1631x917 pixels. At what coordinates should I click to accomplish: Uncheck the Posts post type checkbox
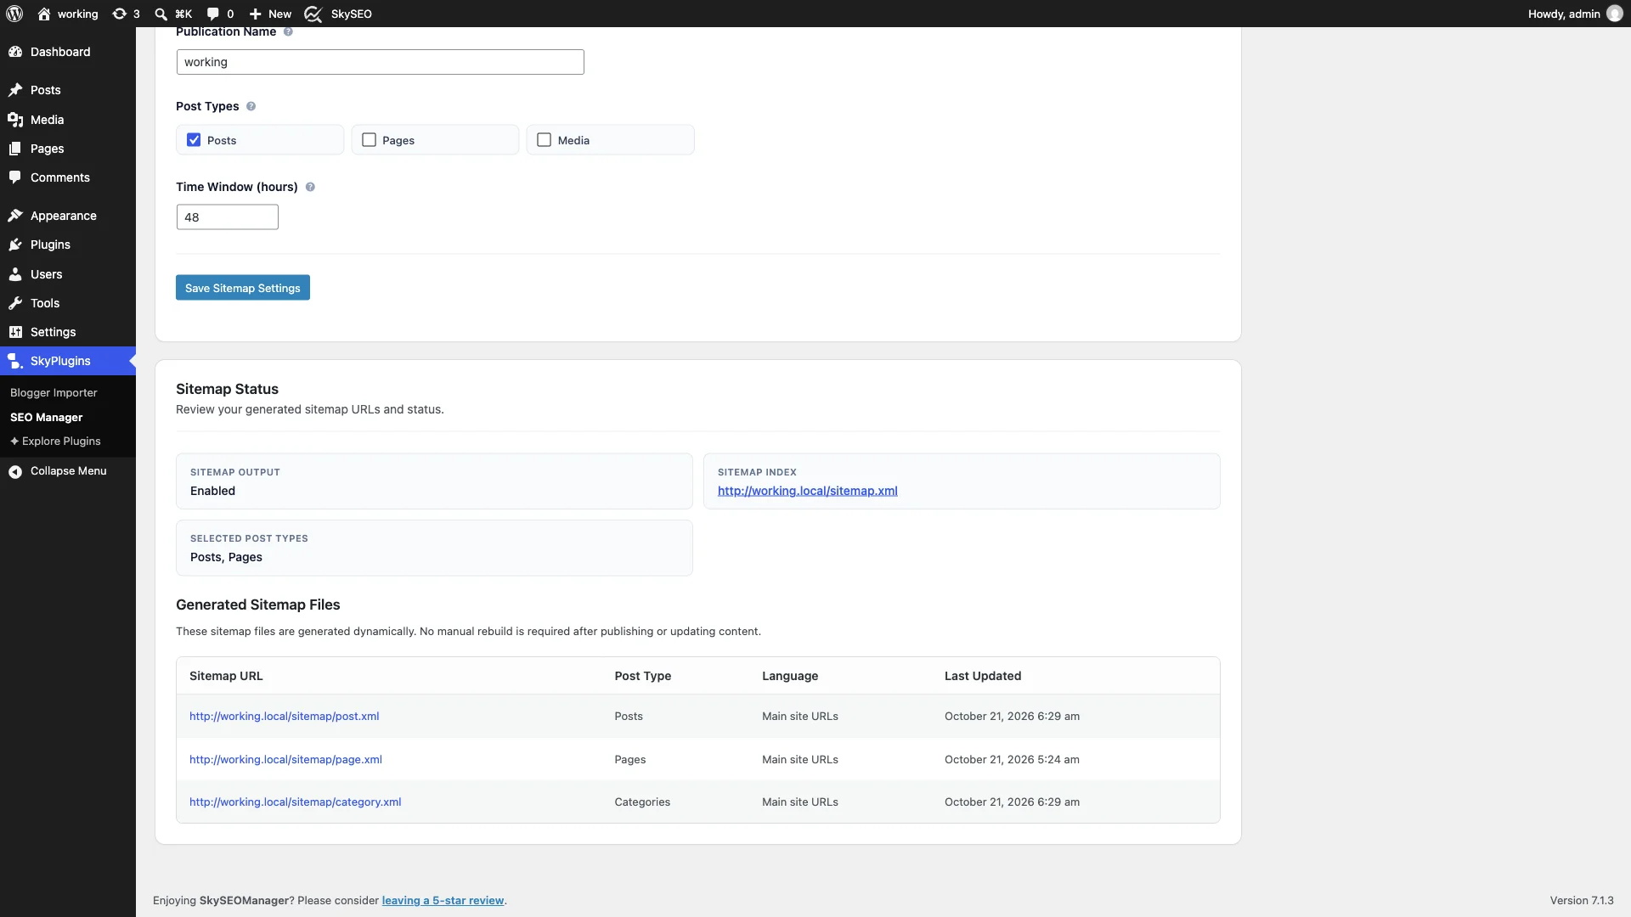point(194,140)
